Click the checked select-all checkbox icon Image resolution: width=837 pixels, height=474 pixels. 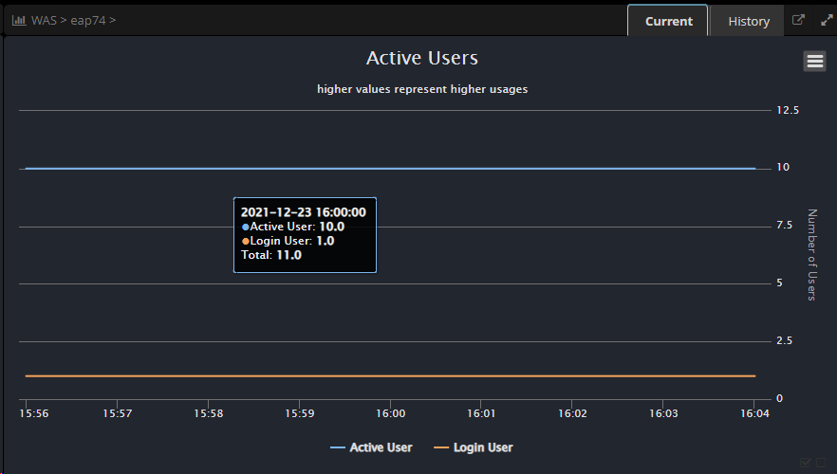point(806,462)
